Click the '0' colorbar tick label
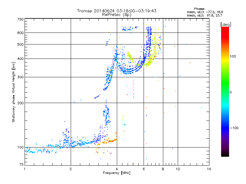 231,92
